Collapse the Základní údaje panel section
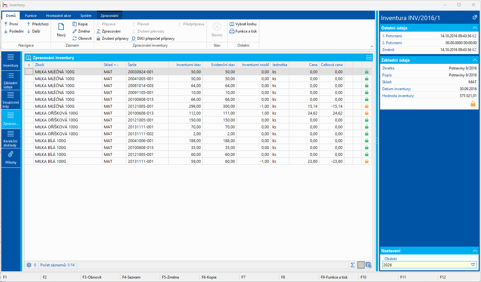The width and height of the screenshot is (481, 282). point(475,60)
